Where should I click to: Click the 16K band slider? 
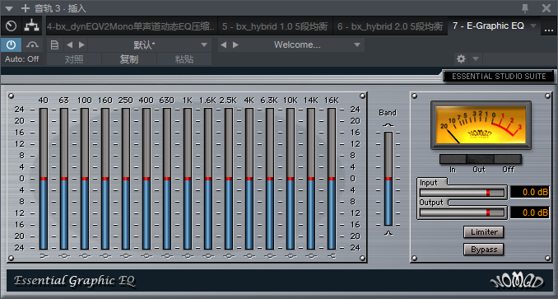(x=332, y=179)
